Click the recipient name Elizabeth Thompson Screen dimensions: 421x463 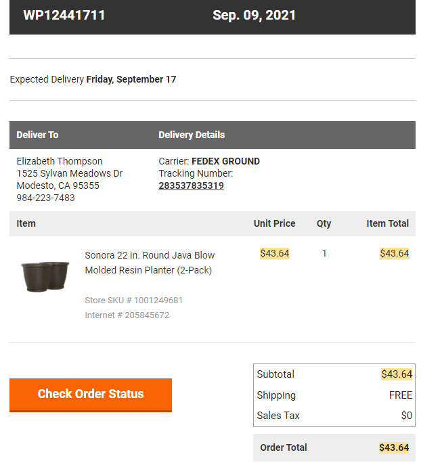tap(60, 161)
